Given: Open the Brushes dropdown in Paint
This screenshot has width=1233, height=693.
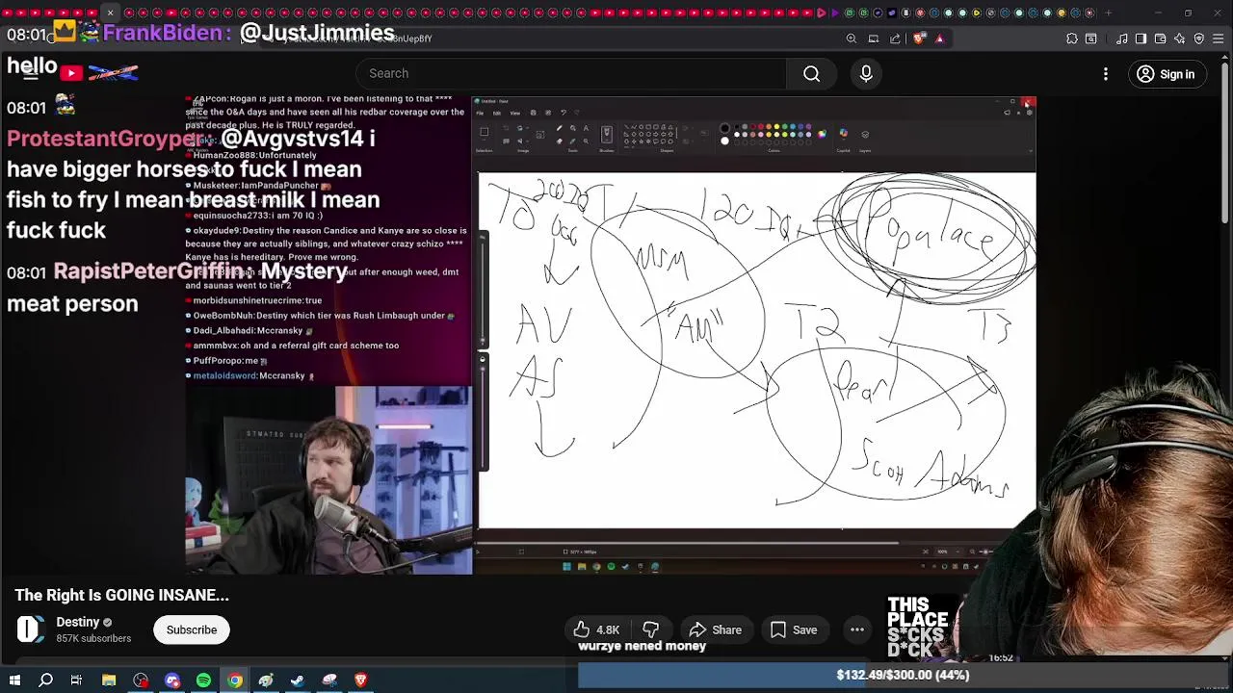Looking at the screenshot, I should (x=607, y=135).
